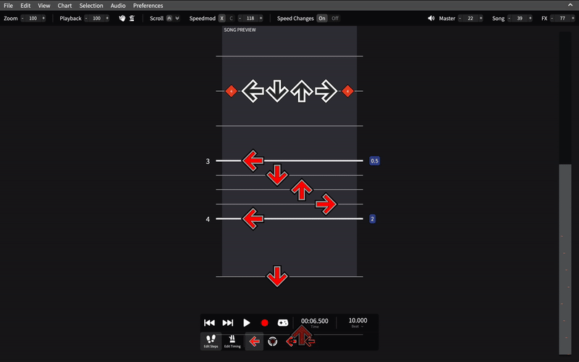Switch to Edit Timing mode

(232, 341)
